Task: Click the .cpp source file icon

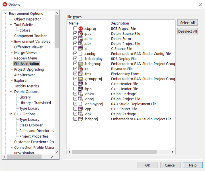Action: pyautogui.click(x=81, y=109)
